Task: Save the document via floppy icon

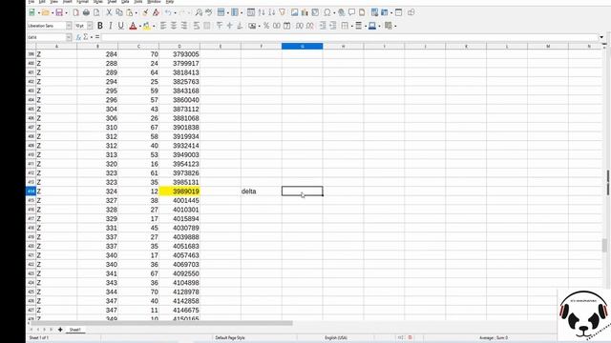Action: [x=59, y=12]
